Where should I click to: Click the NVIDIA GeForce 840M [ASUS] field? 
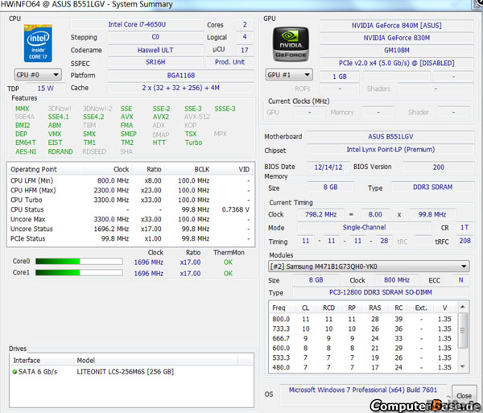tap(397, 25)
